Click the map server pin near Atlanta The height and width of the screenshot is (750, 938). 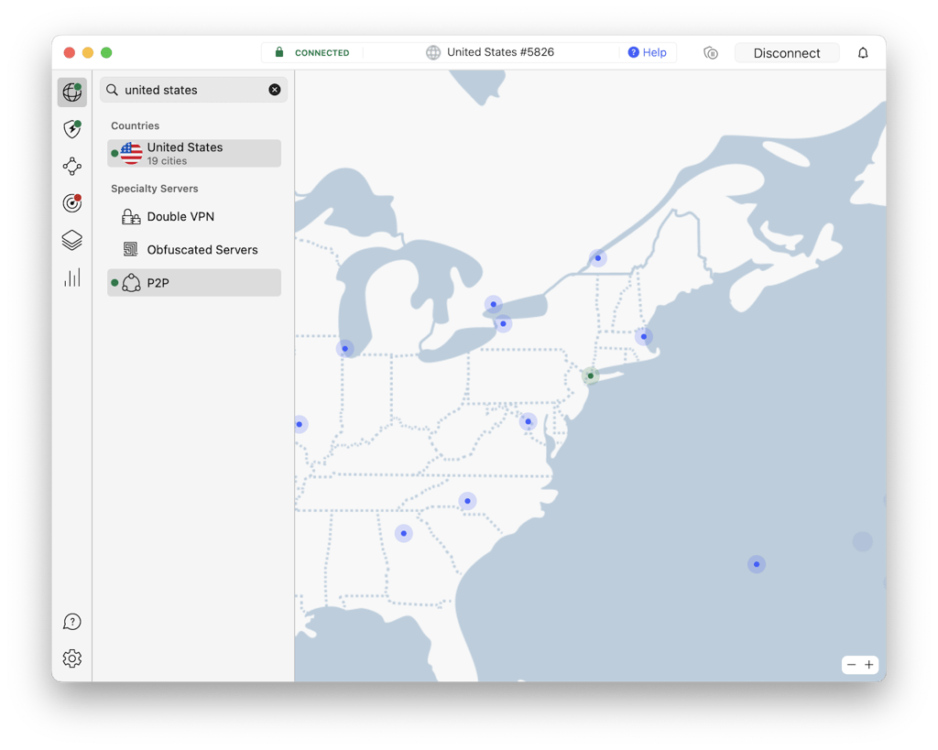click(x=404, y=534)
